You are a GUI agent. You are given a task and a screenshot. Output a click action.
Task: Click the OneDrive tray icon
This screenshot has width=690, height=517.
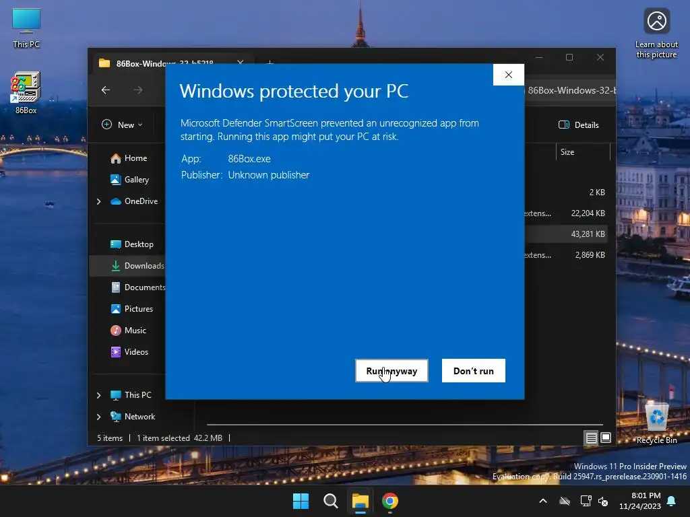(x=565, y=501)
